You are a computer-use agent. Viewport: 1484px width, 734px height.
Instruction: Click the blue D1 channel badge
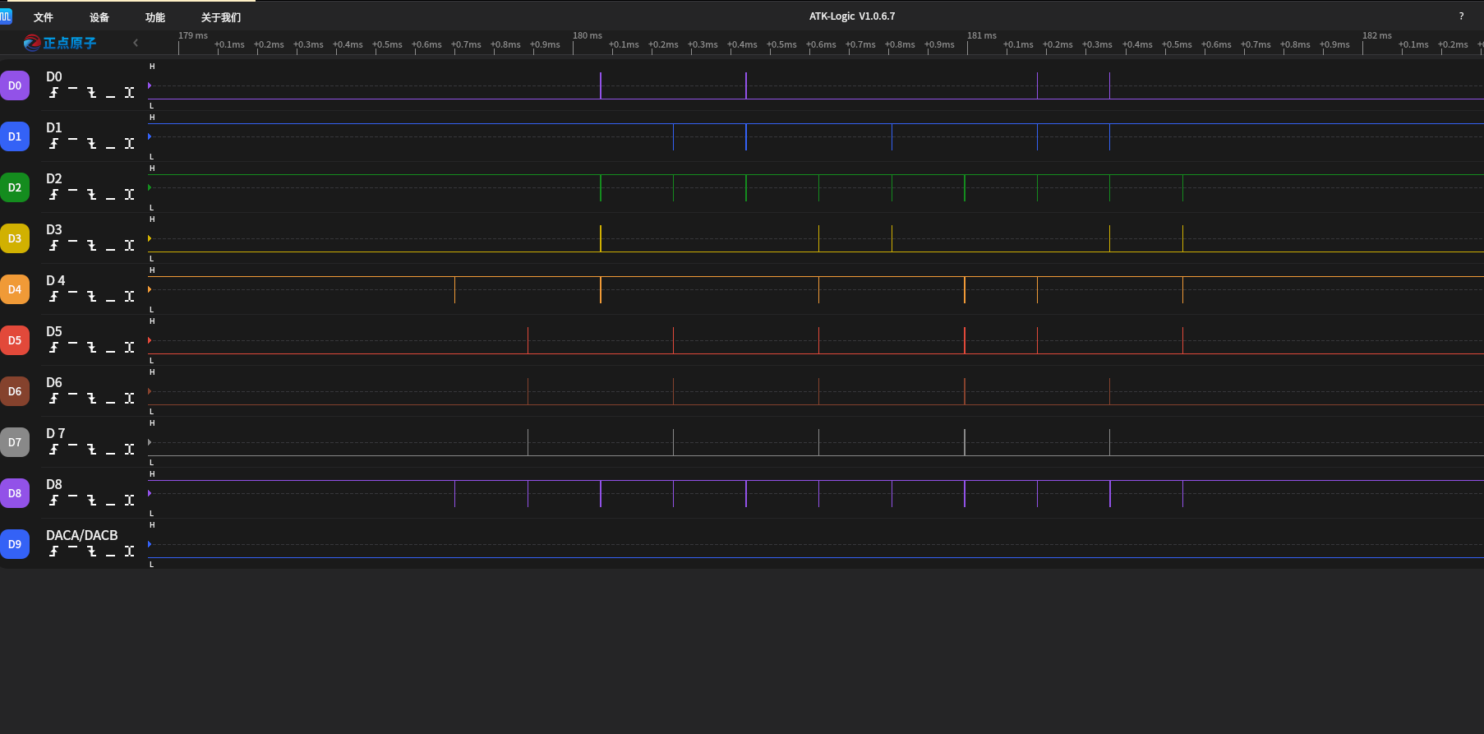pyautogui.click(x=15, y=136)
